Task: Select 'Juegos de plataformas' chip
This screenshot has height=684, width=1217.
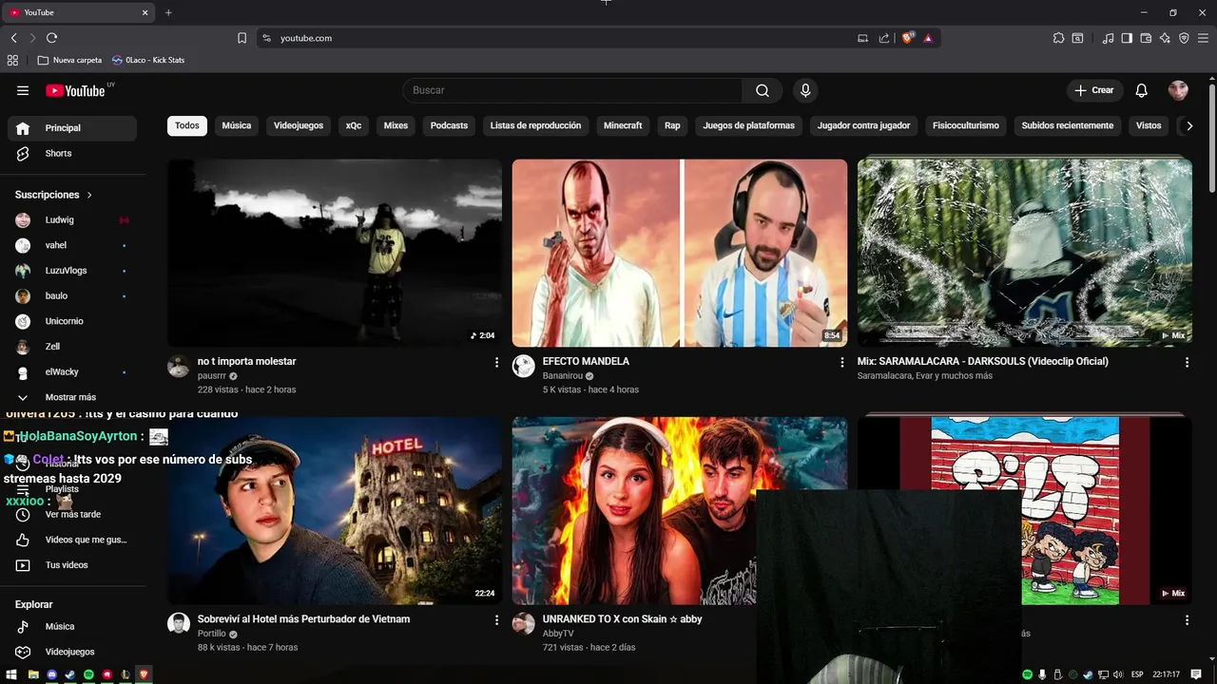Action: (x=749, y=125)
